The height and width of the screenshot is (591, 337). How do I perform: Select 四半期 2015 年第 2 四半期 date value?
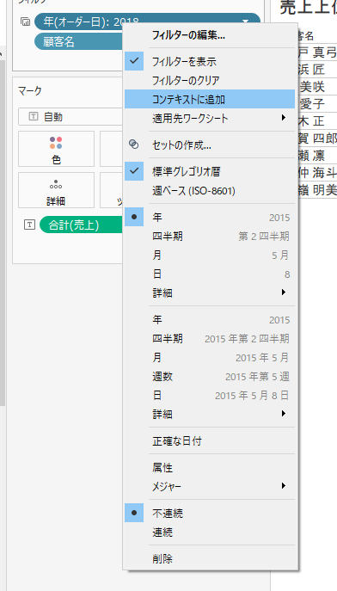(210, 338)
